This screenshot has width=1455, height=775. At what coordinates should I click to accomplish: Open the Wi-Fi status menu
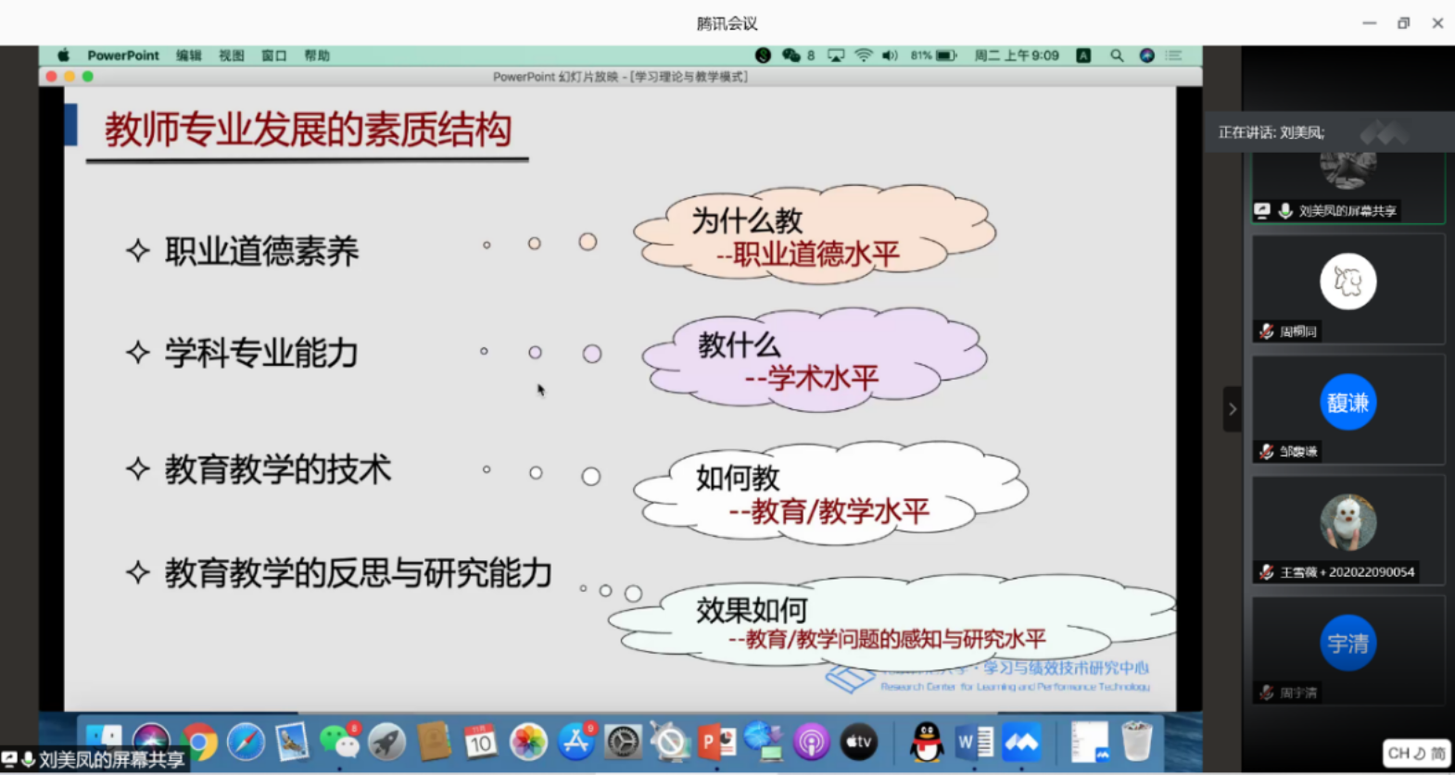[863, 56]
